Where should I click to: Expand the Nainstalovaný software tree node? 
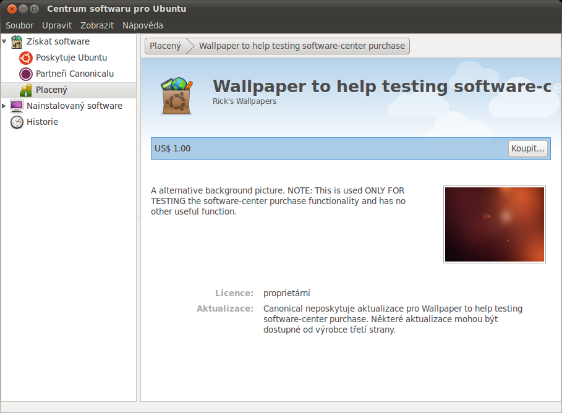tap(4, 106)
